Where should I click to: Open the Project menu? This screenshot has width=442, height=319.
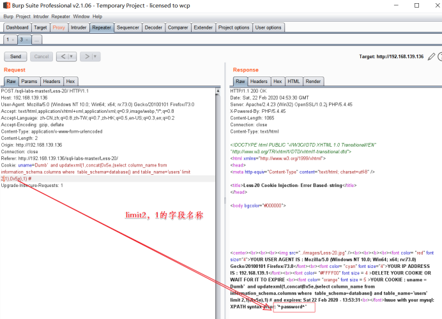[x=23, y=17]
